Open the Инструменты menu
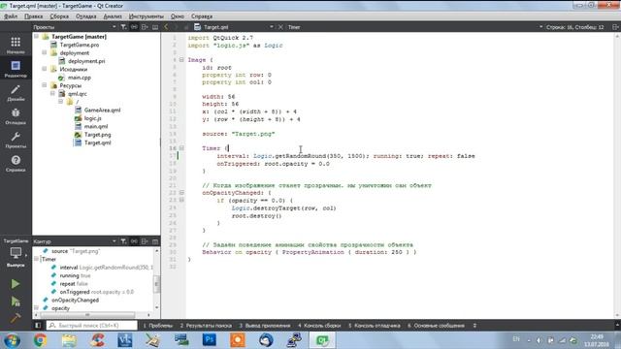 point(147,16)
